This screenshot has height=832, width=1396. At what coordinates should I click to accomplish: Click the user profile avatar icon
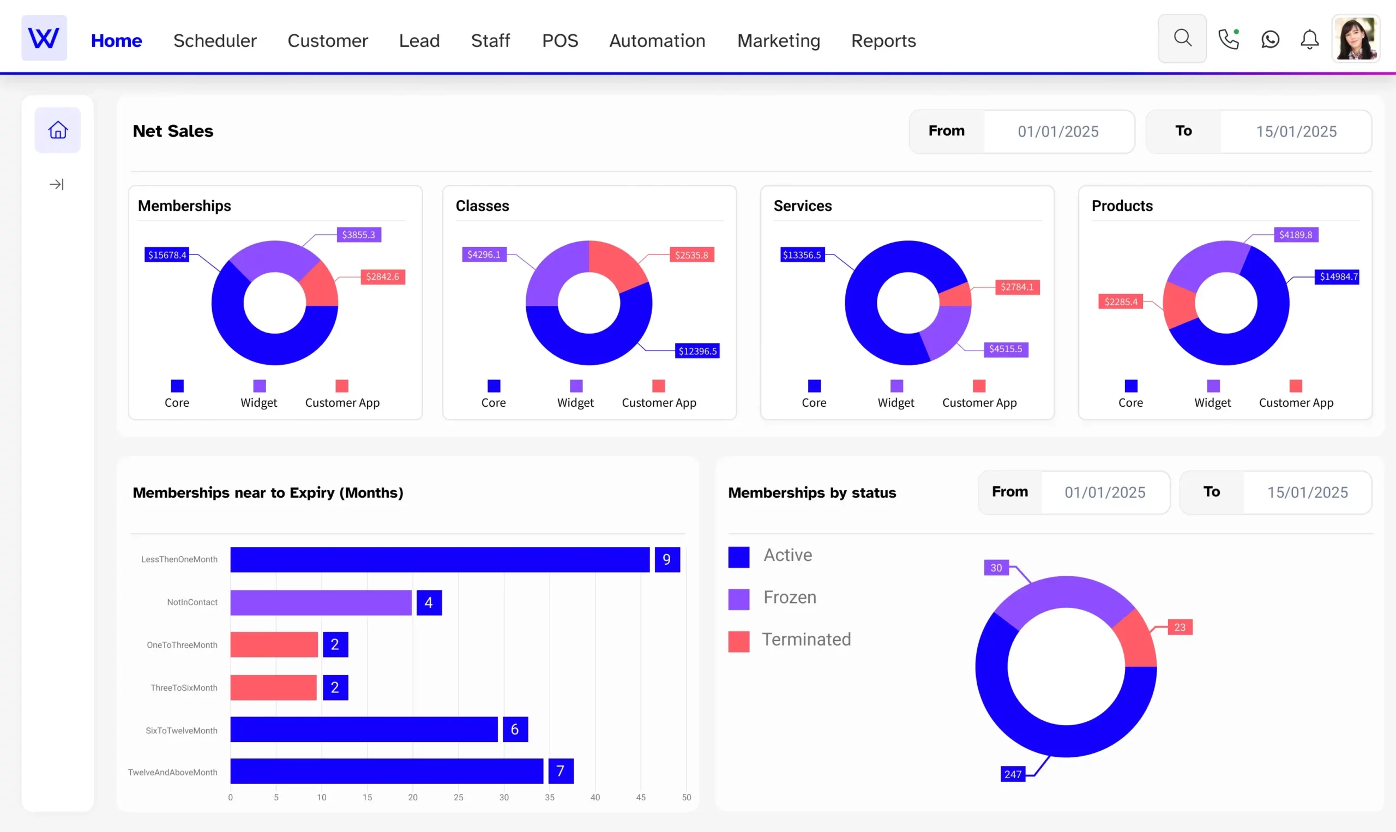tap(1357, 39)
